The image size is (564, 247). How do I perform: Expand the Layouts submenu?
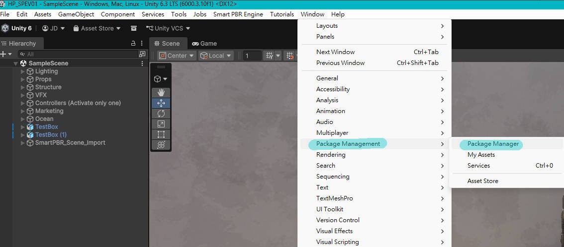pyautogui.click(x=374, y=26)
